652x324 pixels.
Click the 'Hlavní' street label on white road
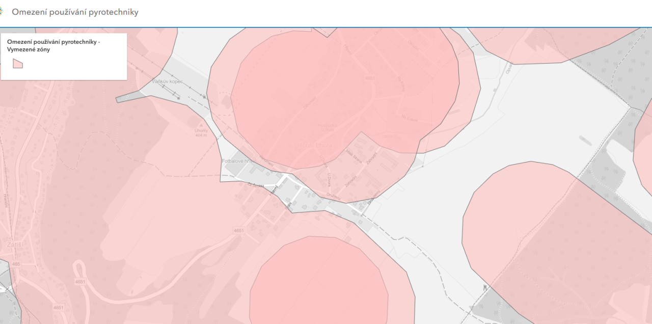click(275, 191)
